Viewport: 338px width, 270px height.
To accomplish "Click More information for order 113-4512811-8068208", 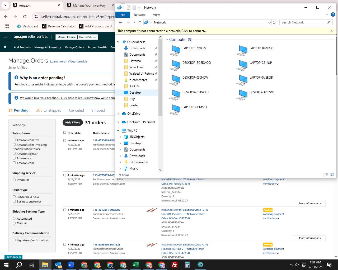I will click(x=309, y=238).
